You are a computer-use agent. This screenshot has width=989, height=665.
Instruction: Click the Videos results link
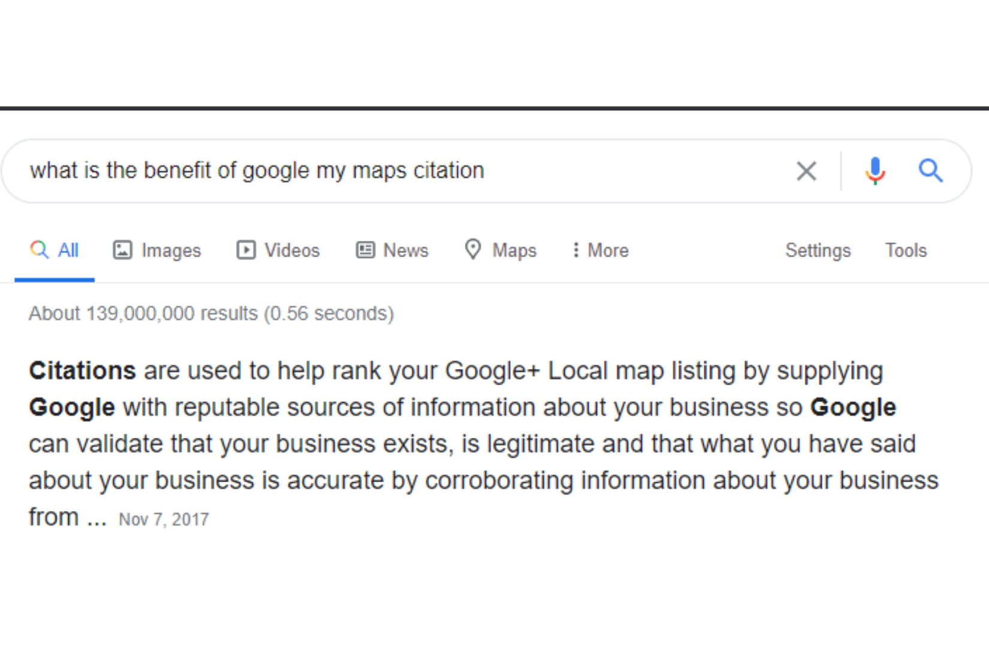pyautogui.click(x=291, y=250)
